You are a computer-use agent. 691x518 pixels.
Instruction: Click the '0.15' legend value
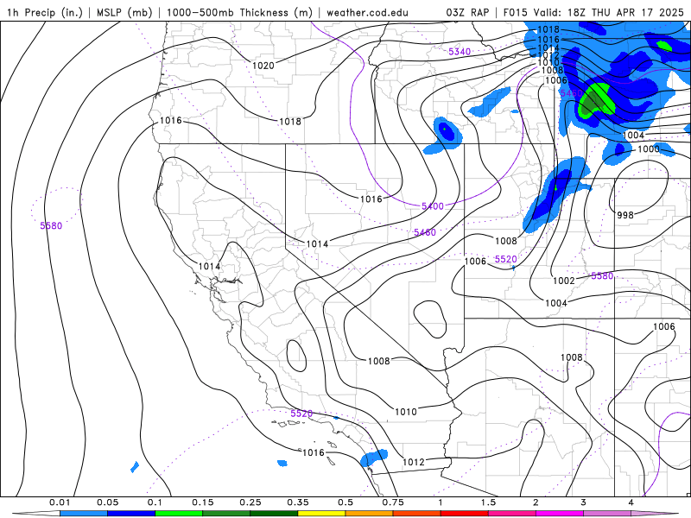click(x=203, y=502)
